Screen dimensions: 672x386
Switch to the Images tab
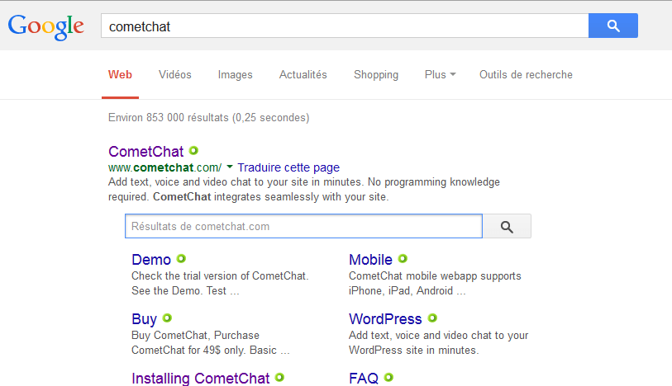pos(235,74)
